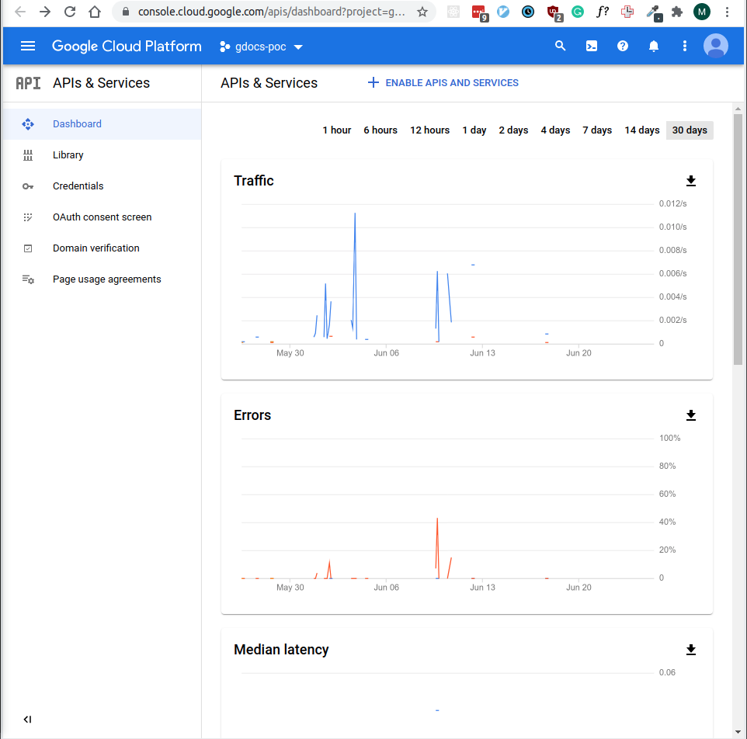Bookmark this page with star icon
747x739 pixels.
coord(422,12)
